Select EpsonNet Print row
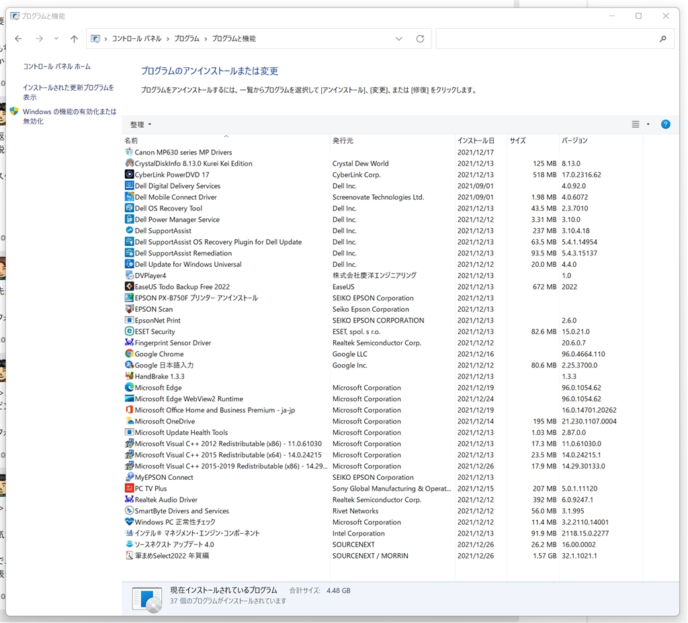 pyautogui.click(x=382, y=321)
